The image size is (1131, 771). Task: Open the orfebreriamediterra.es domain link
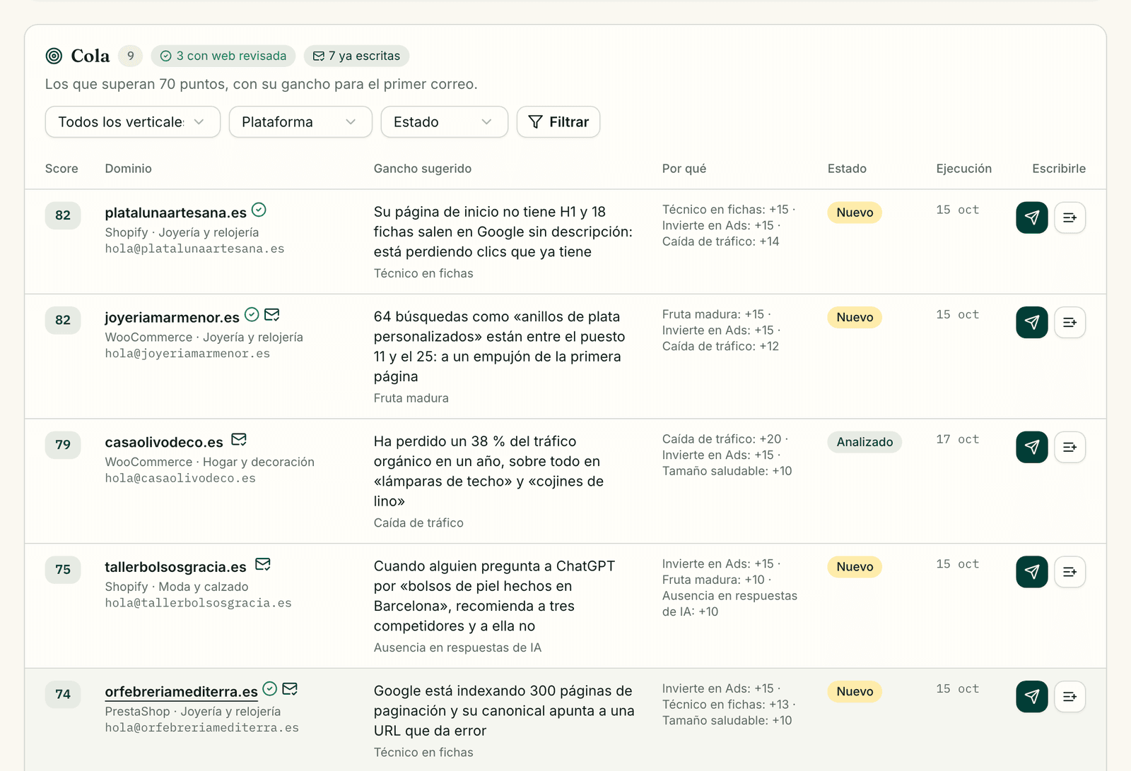pyautogui.click(x=181, y=692)
